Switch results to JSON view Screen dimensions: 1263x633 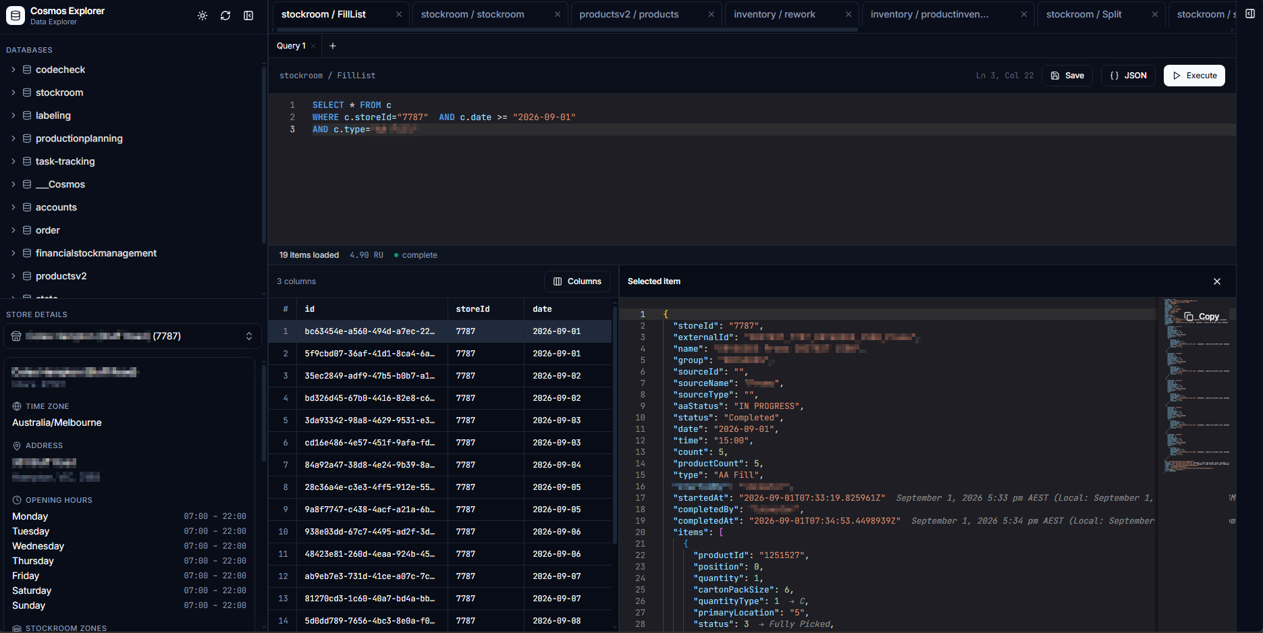click(1128, 76)
